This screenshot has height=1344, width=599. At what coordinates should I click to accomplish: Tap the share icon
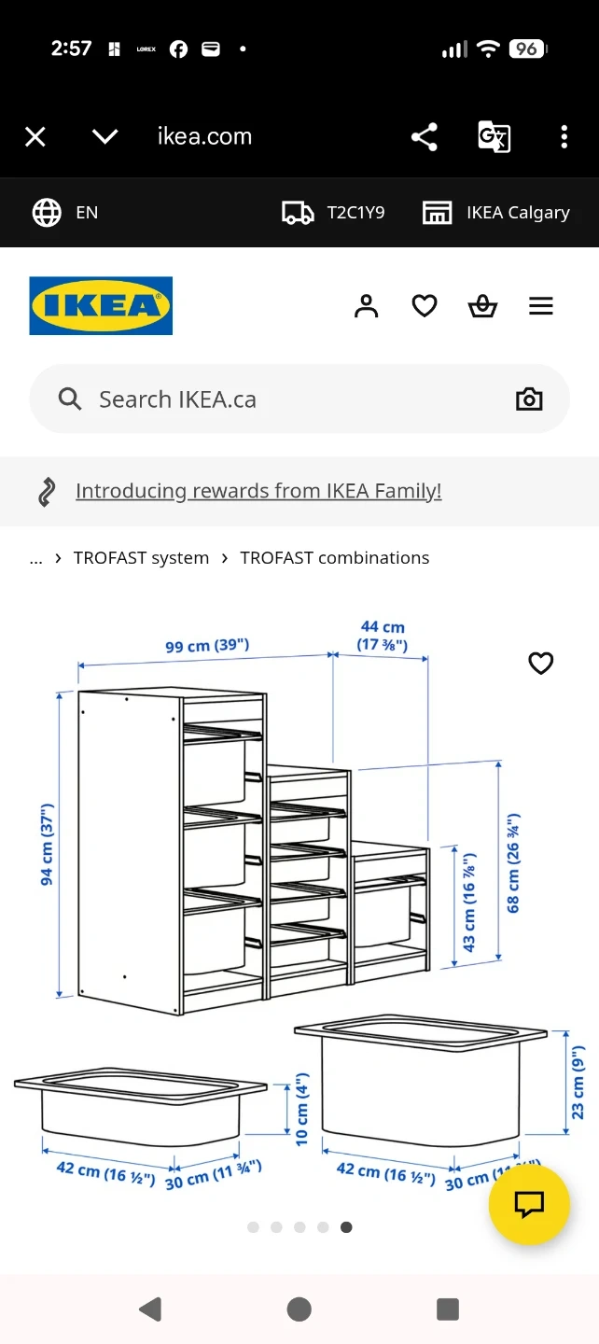[424, 137]
